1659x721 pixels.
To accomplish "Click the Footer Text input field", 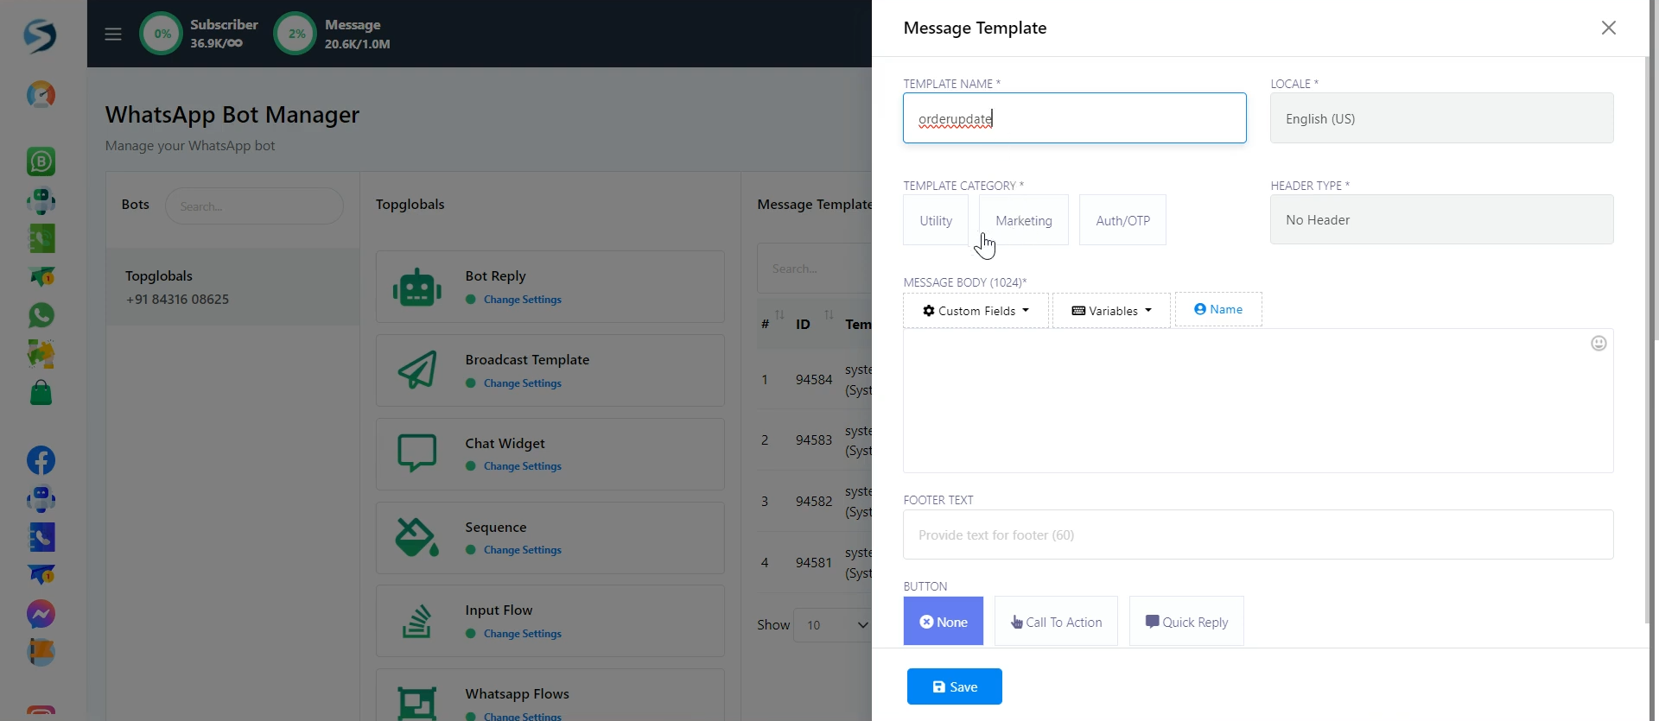I will [1258, 534].
